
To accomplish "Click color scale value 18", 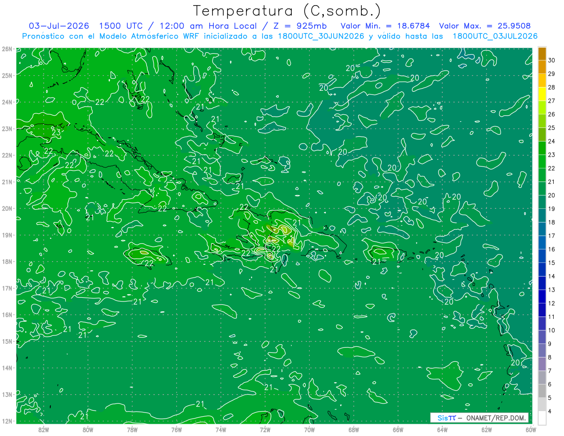I will click(551, 222).
